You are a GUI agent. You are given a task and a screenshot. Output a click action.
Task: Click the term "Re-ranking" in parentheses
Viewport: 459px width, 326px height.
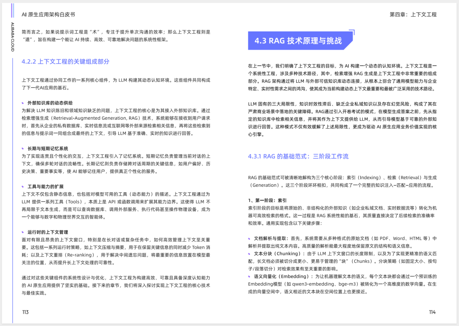[x=80, y=255]
